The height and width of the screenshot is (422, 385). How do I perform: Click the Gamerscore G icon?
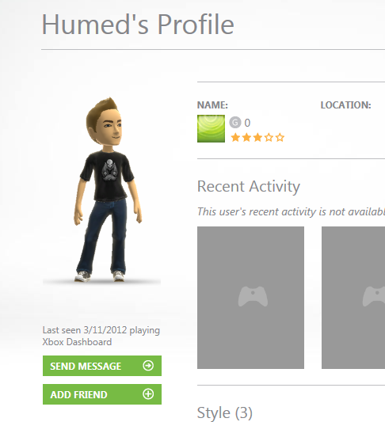[235, 123]
